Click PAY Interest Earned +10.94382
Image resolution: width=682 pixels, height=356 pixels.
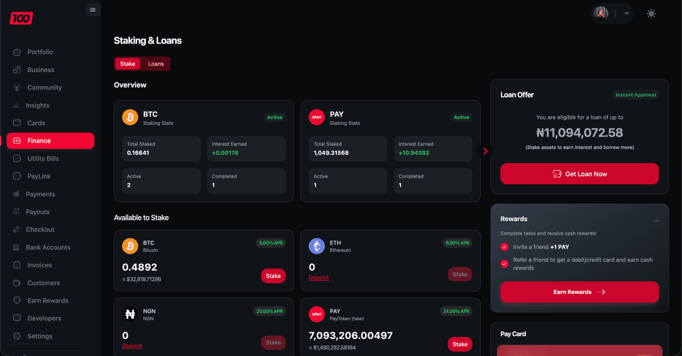click(414, 153)
